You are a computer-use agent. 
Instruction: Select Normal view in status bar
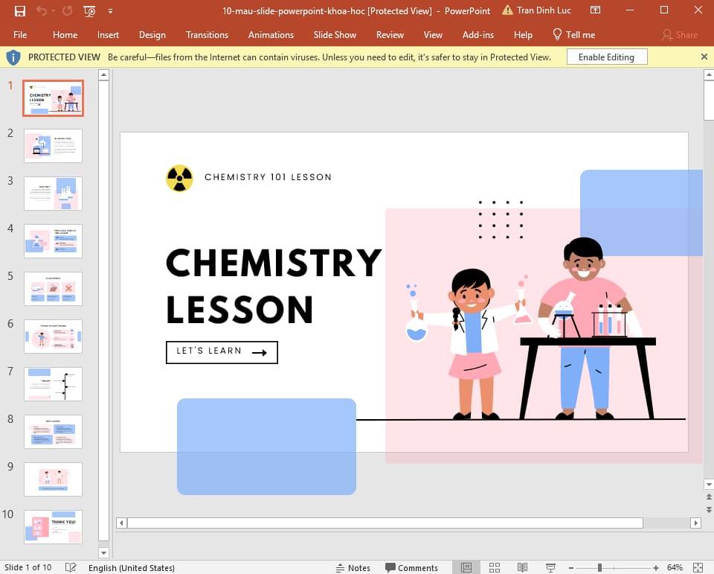[466, 567]
